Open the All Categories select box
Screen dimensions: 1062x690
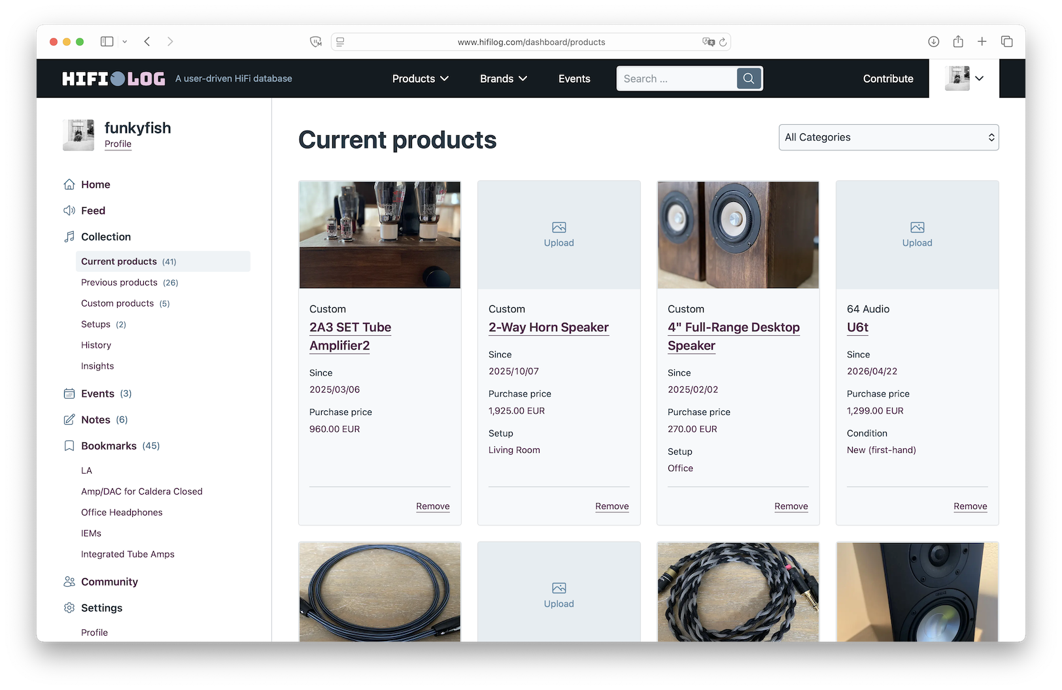[889, 137]
